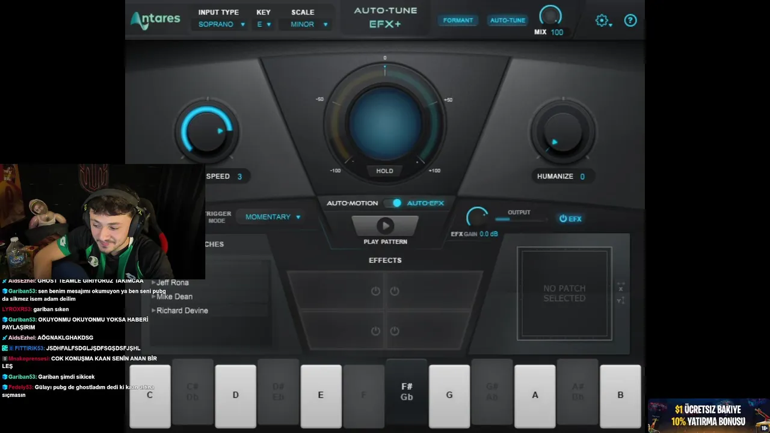Click chat username Fedely53
770x433 pixels.
[20, 387]
